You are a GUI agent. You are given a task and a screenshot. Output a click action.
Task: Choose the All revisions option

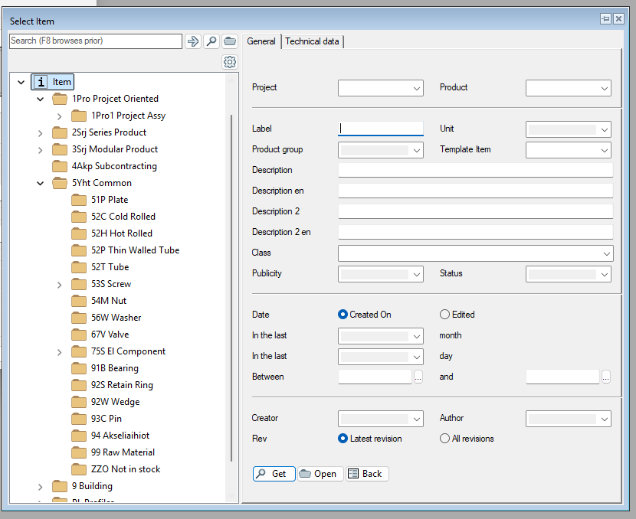coord(444,439)
